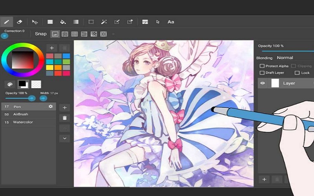Add new layer with plus button
Viewport: 314px width, 196px height.
click(x=264, y=179)
